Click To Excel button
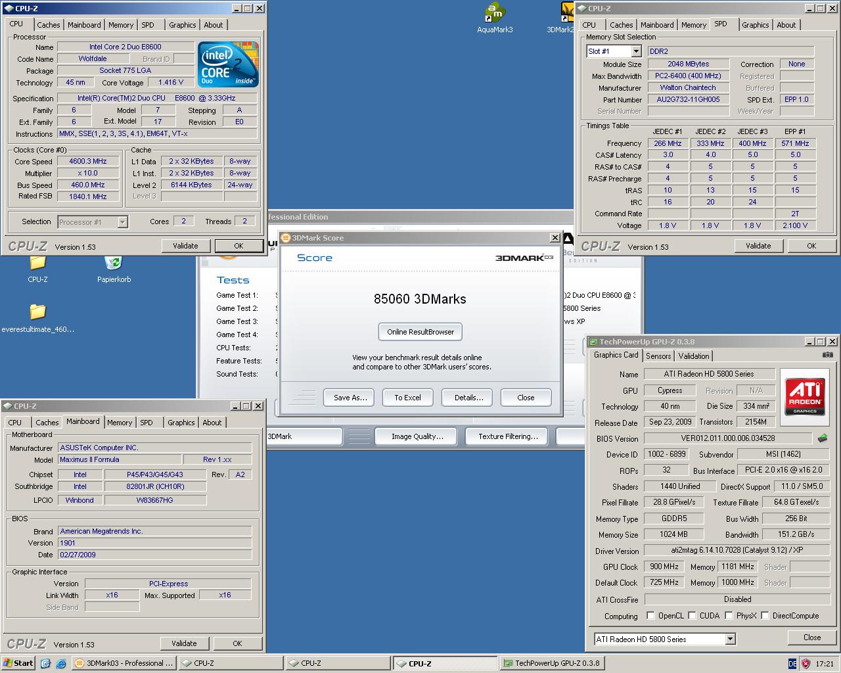The height and width of the screenshot is (673, 841). click(407, 398)
